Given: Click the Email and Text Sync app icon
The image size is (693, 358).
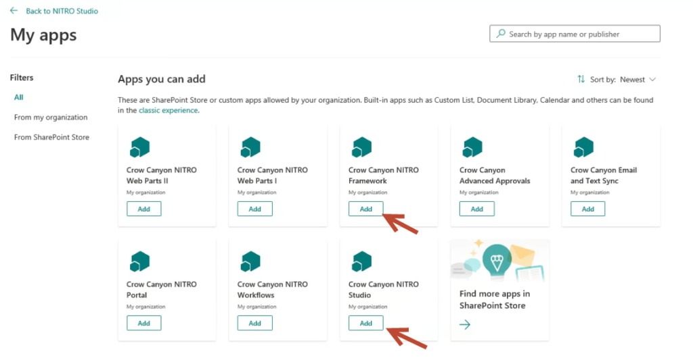Looking at the screenshot, I should click(583, 147).
